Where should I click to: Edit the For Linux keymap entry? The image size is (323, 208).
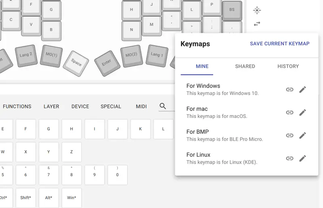pyautogui.click(x=302, y=158)
